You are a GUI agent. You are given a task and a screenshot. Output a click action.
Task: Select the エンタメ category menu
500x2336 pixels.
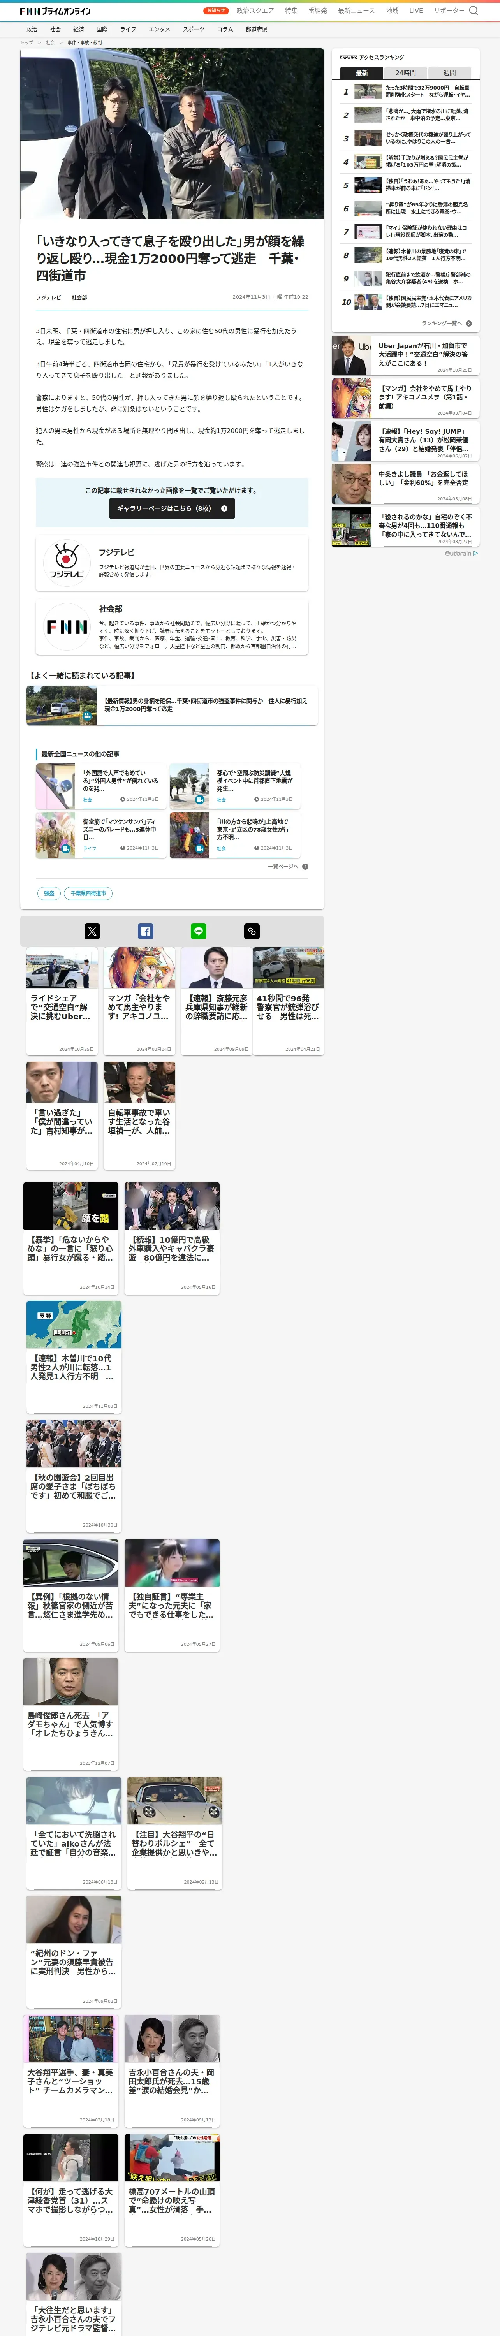(160, 29)
